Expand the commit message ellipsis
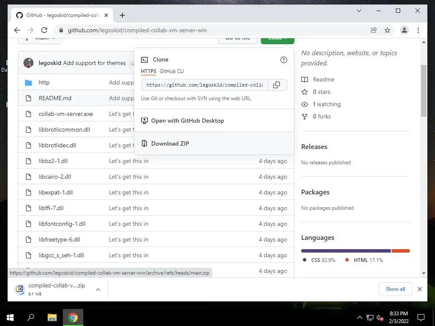This screenshot has height=326, width=435. [133, 63]
